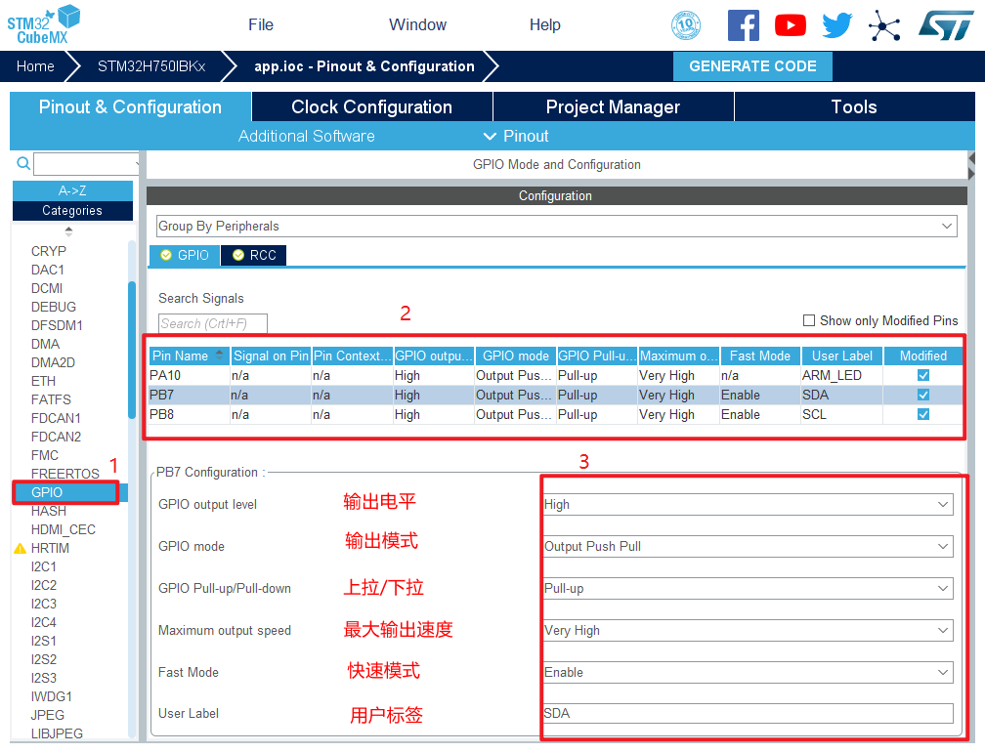
Task: Click the search magnifier icon
Action: pyautogui.click(x=23, y=163)
